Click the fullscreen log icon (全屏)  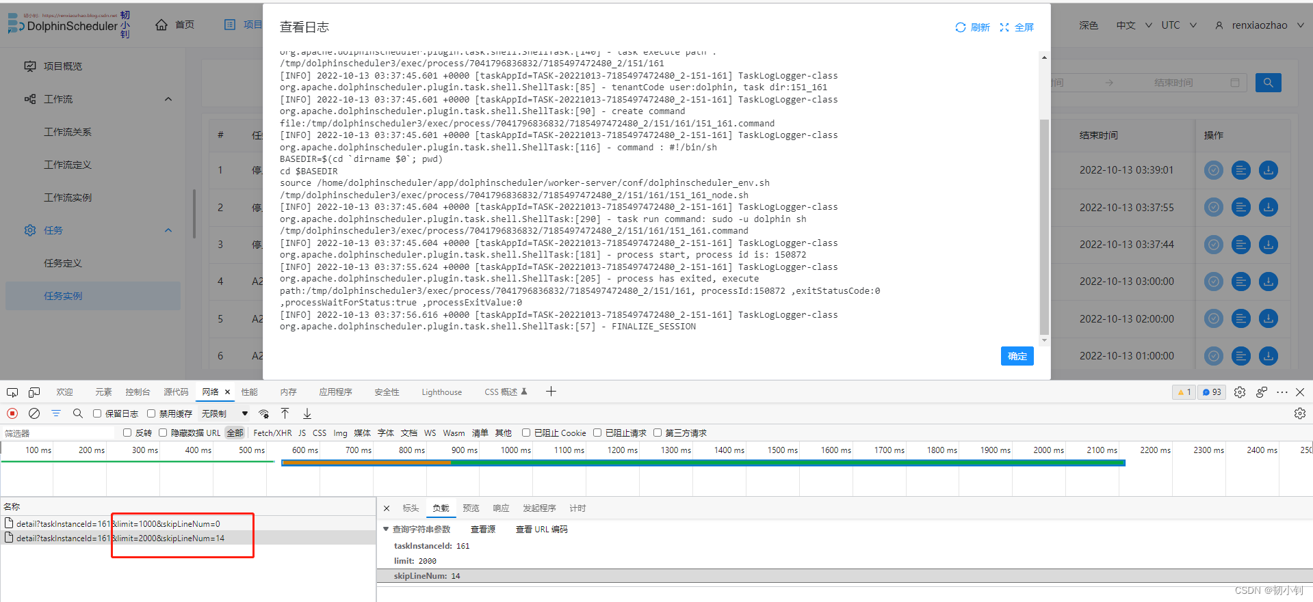click(x=1004, y=27)
